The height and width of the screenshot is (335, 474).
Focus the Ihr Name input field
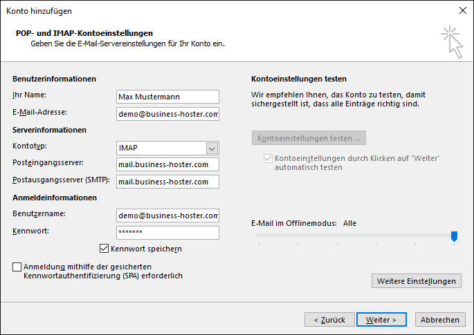[x=167, y=97]
